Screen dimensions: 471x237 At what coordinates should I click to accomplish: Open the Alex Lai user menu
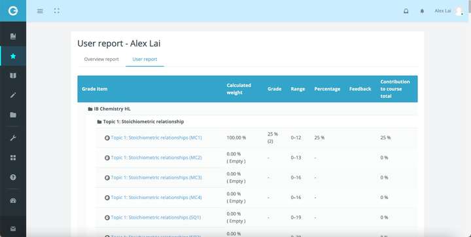[449, 11]
